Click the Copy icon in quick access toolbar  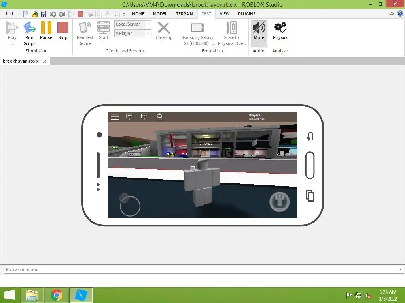coord(98,14)
